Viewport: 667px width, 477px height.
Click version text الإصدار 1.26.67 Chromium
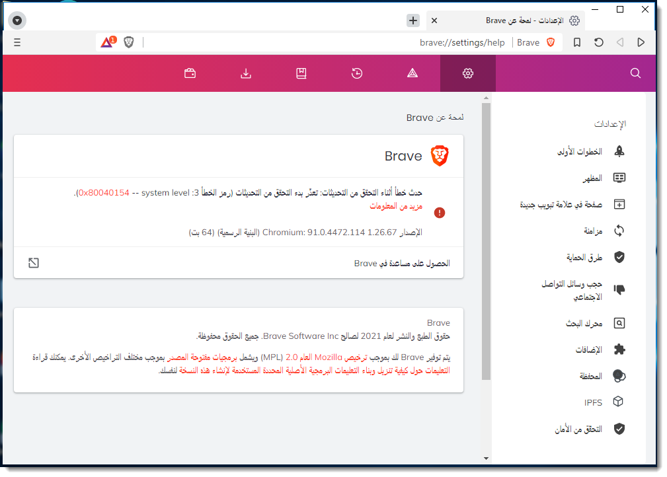pos(305,232)
